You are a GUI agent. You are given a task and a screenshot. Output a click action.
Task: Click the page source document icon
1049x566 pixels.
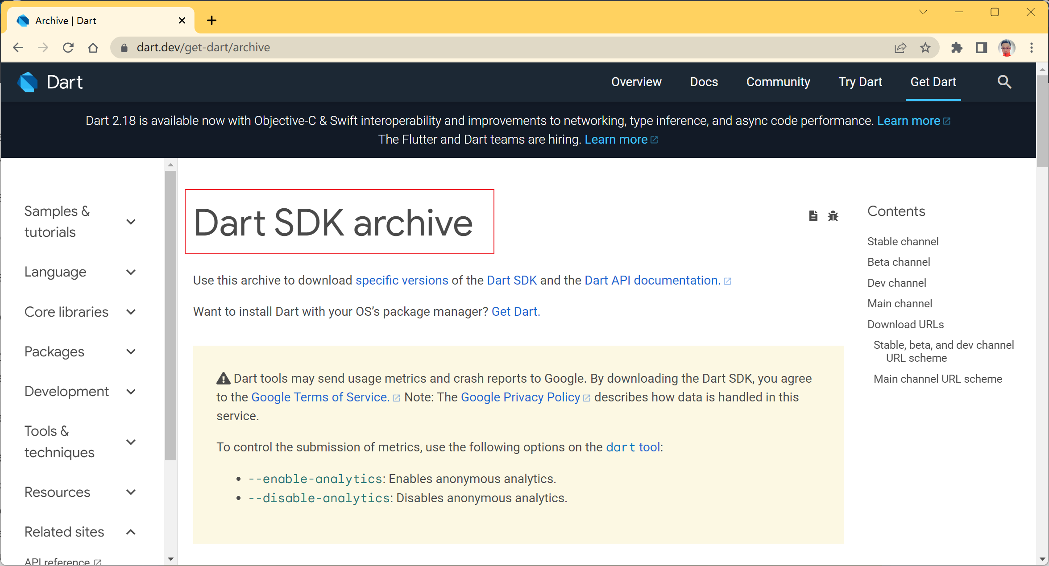click(x=813, y=216)
